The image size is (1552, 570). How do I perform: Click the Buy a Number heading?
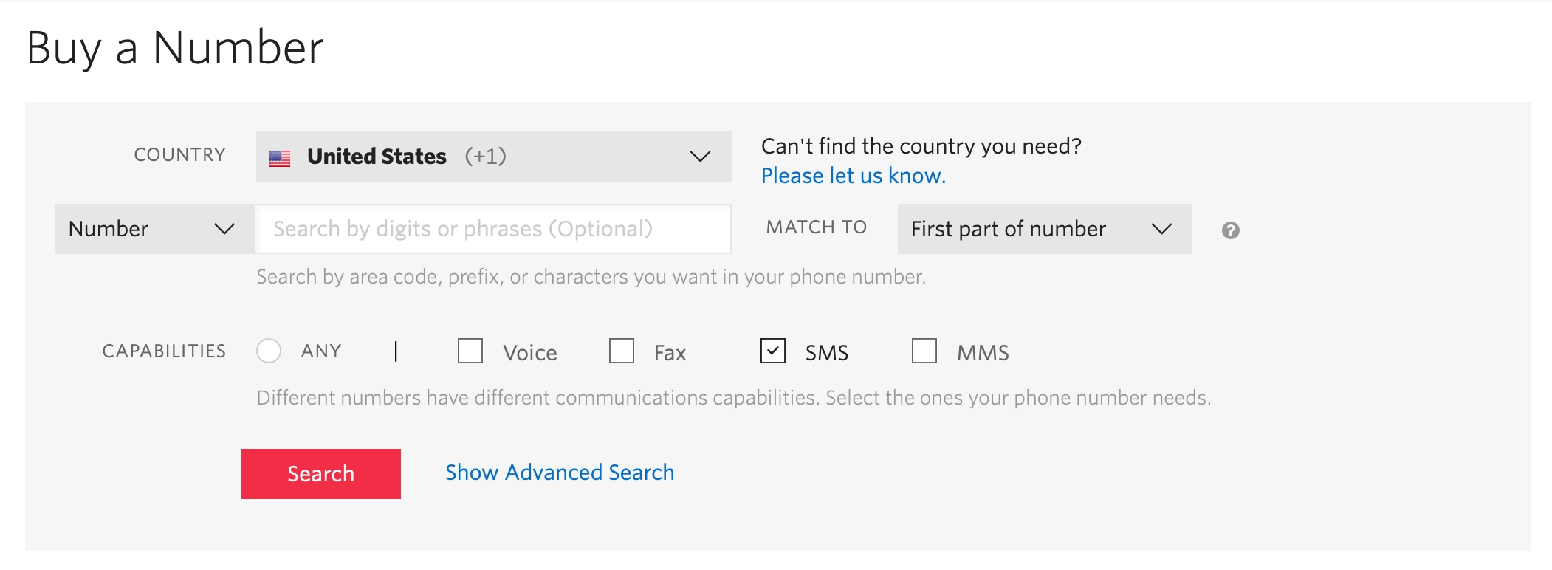(175, 48)
